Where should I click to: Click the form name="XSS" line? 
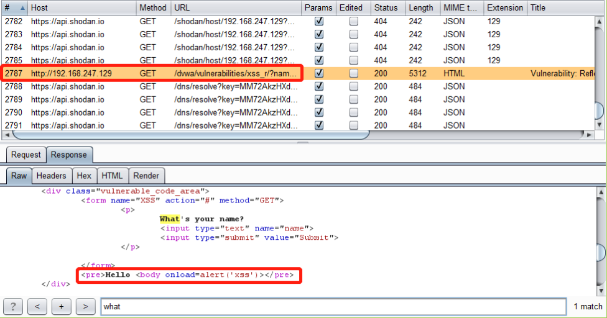[x=182, y=201]
